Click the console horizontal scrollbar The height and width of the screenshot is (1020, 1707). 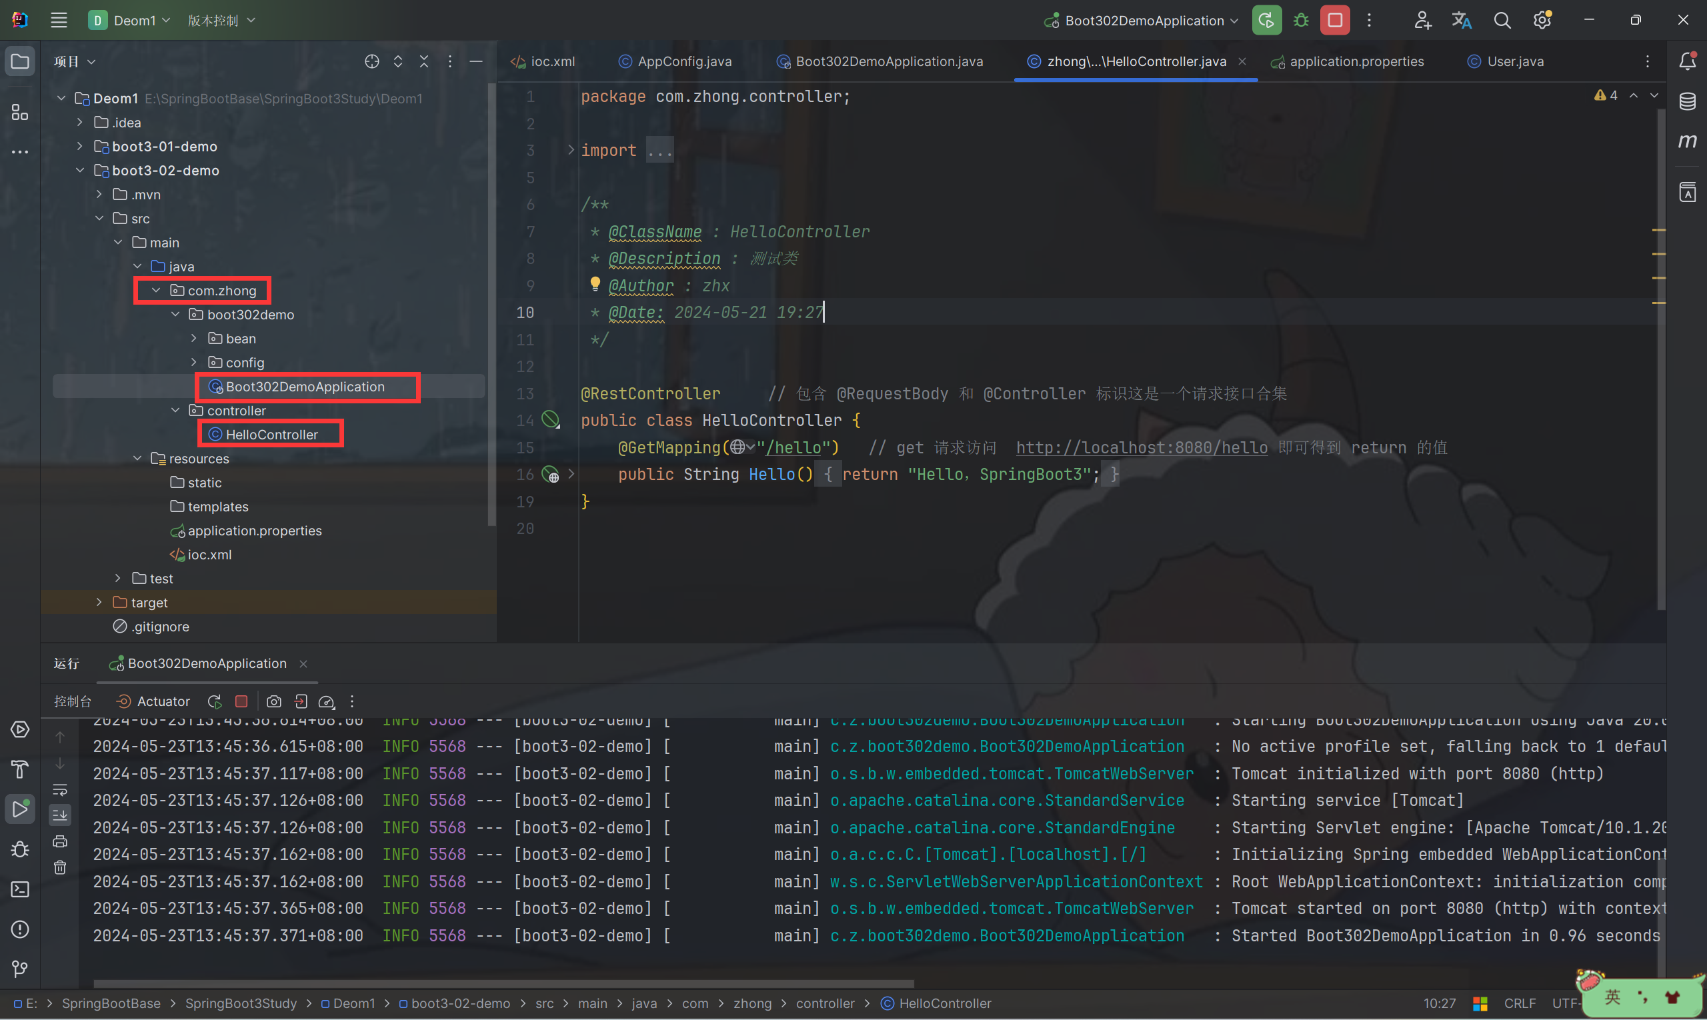[x=503, y=983]
